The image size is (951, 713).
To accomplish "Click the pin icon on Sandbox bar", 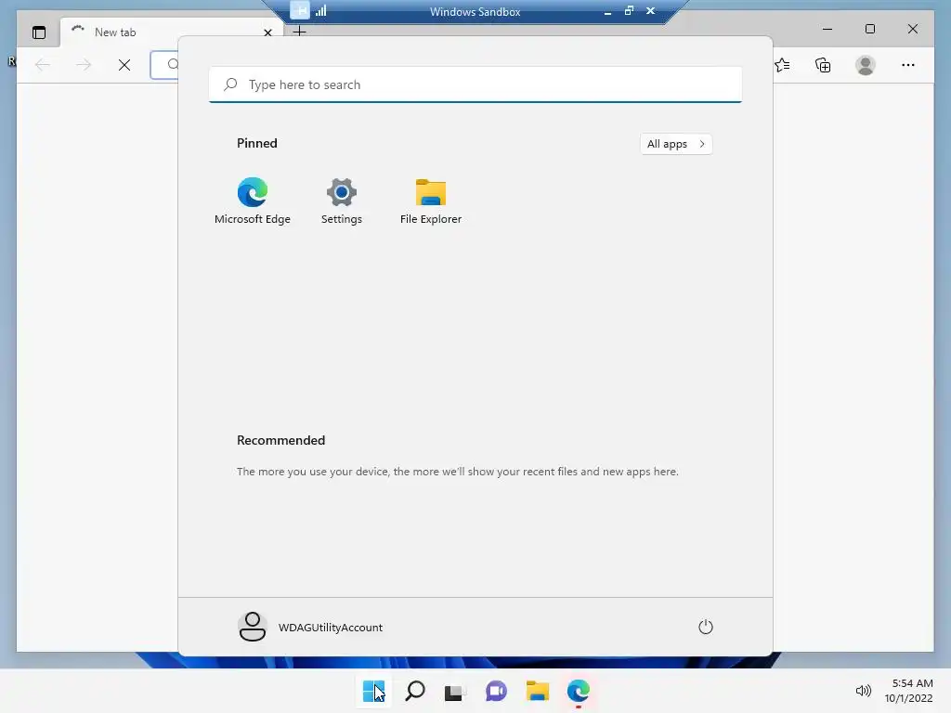I will click(300, 10).
